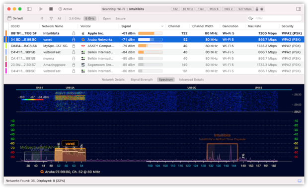Switch to the Signal Strength tab
Image resolution: width=308 pixels, height=188 pixels.
click(x=142, y=80)
